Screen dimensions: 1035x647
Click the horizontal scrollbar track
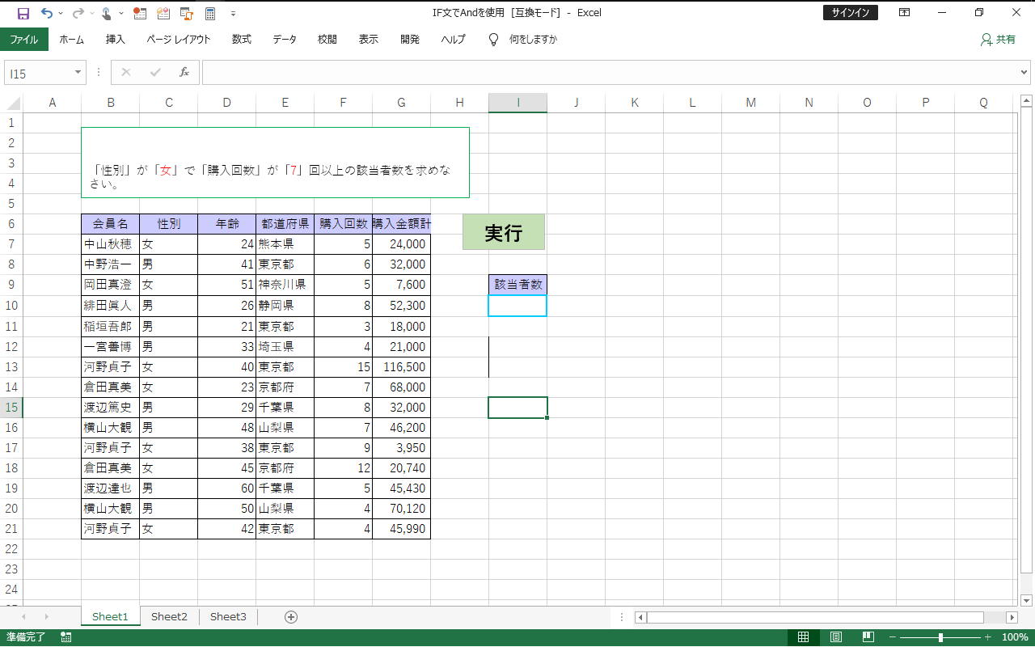(x=825, y=617)
